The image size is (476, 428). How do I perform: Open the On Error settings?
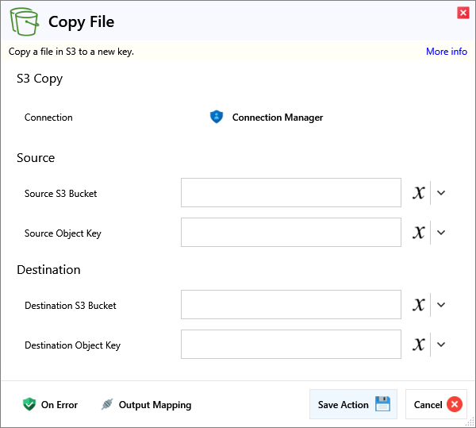click(50, 405)
